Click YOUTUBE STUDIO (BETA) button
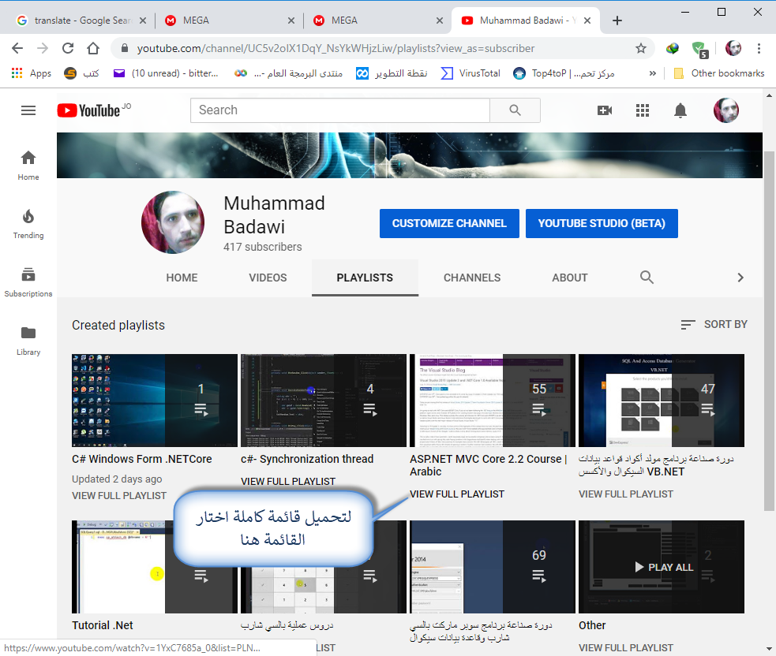 602,223
